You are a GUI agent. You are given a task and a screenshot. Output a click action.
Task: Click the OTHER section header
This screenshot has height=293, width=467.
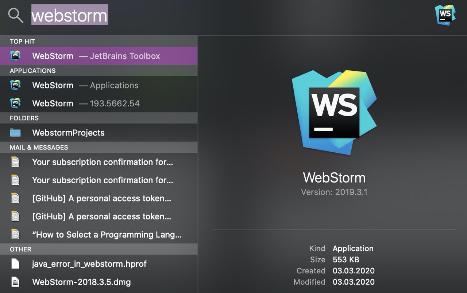(x=20, y=249)
